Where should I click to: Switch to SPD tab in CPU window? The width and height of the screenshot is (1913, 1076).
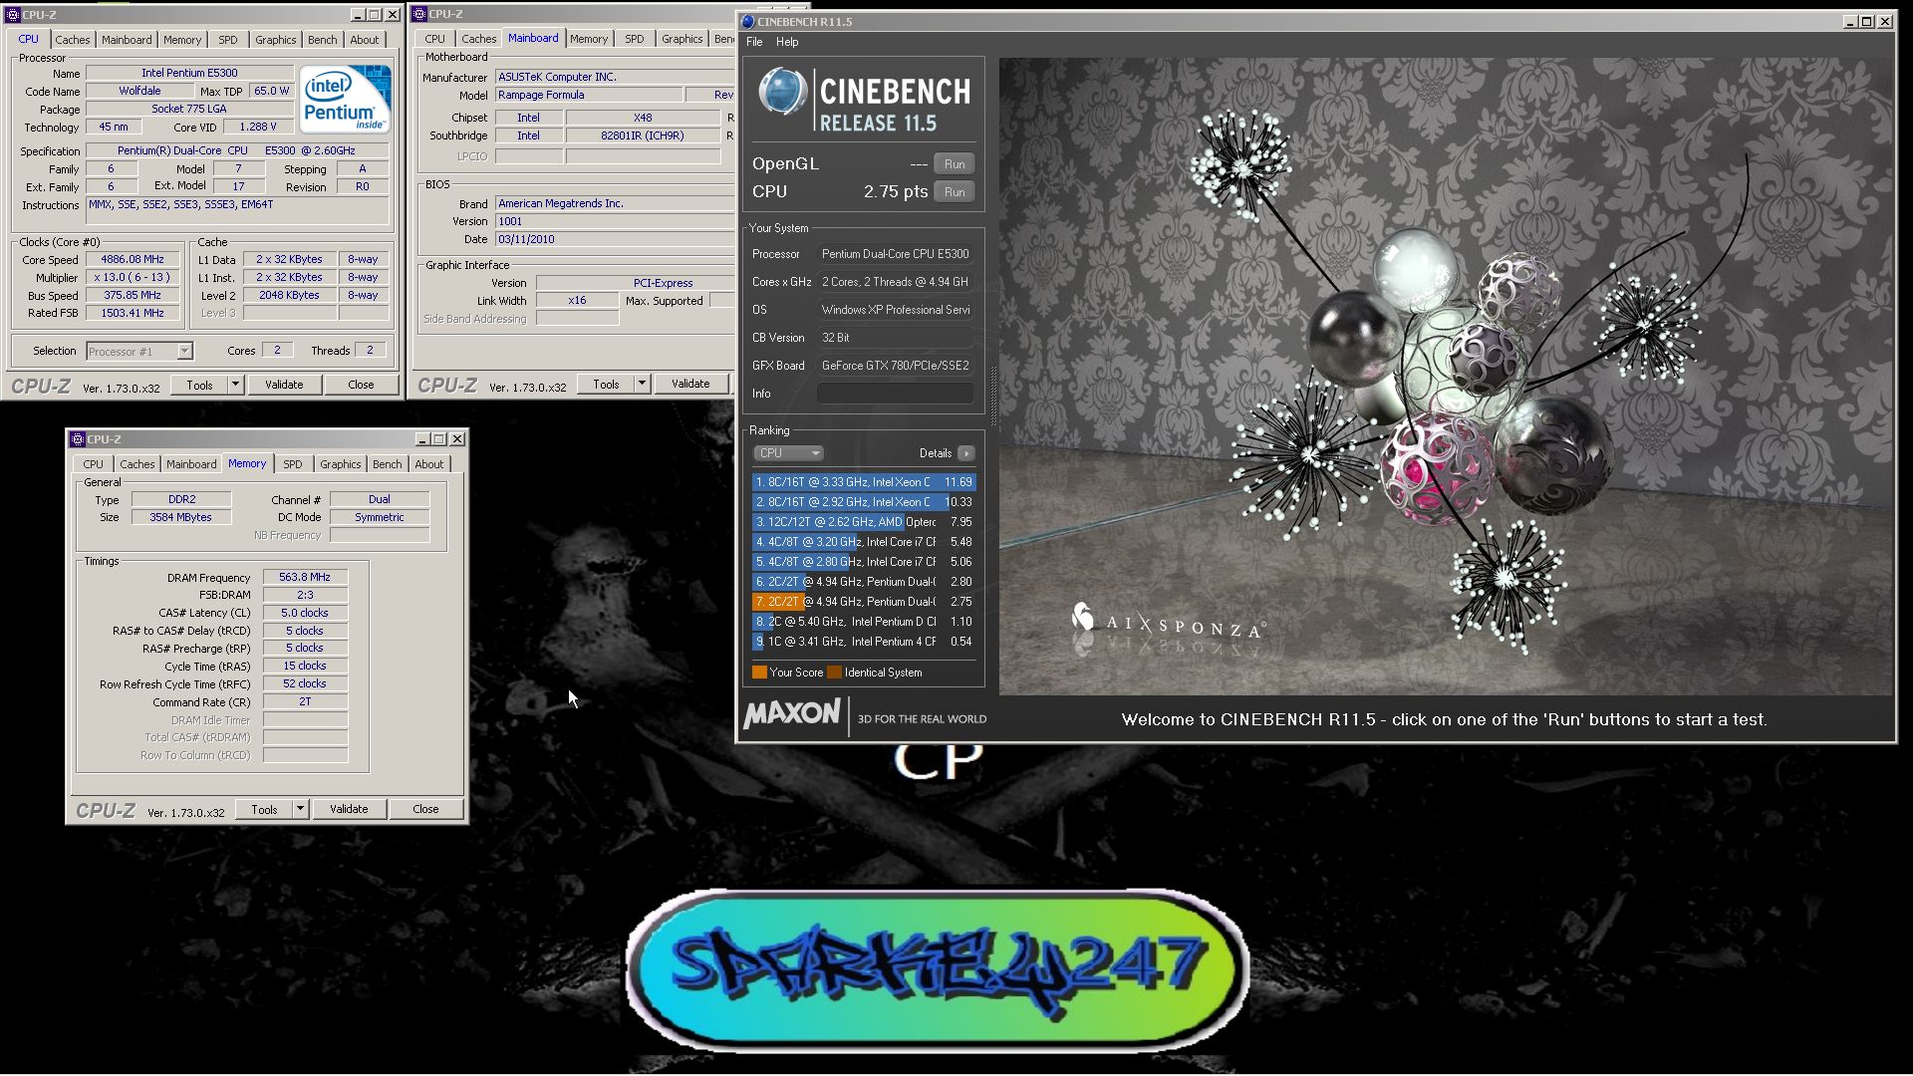228,40
